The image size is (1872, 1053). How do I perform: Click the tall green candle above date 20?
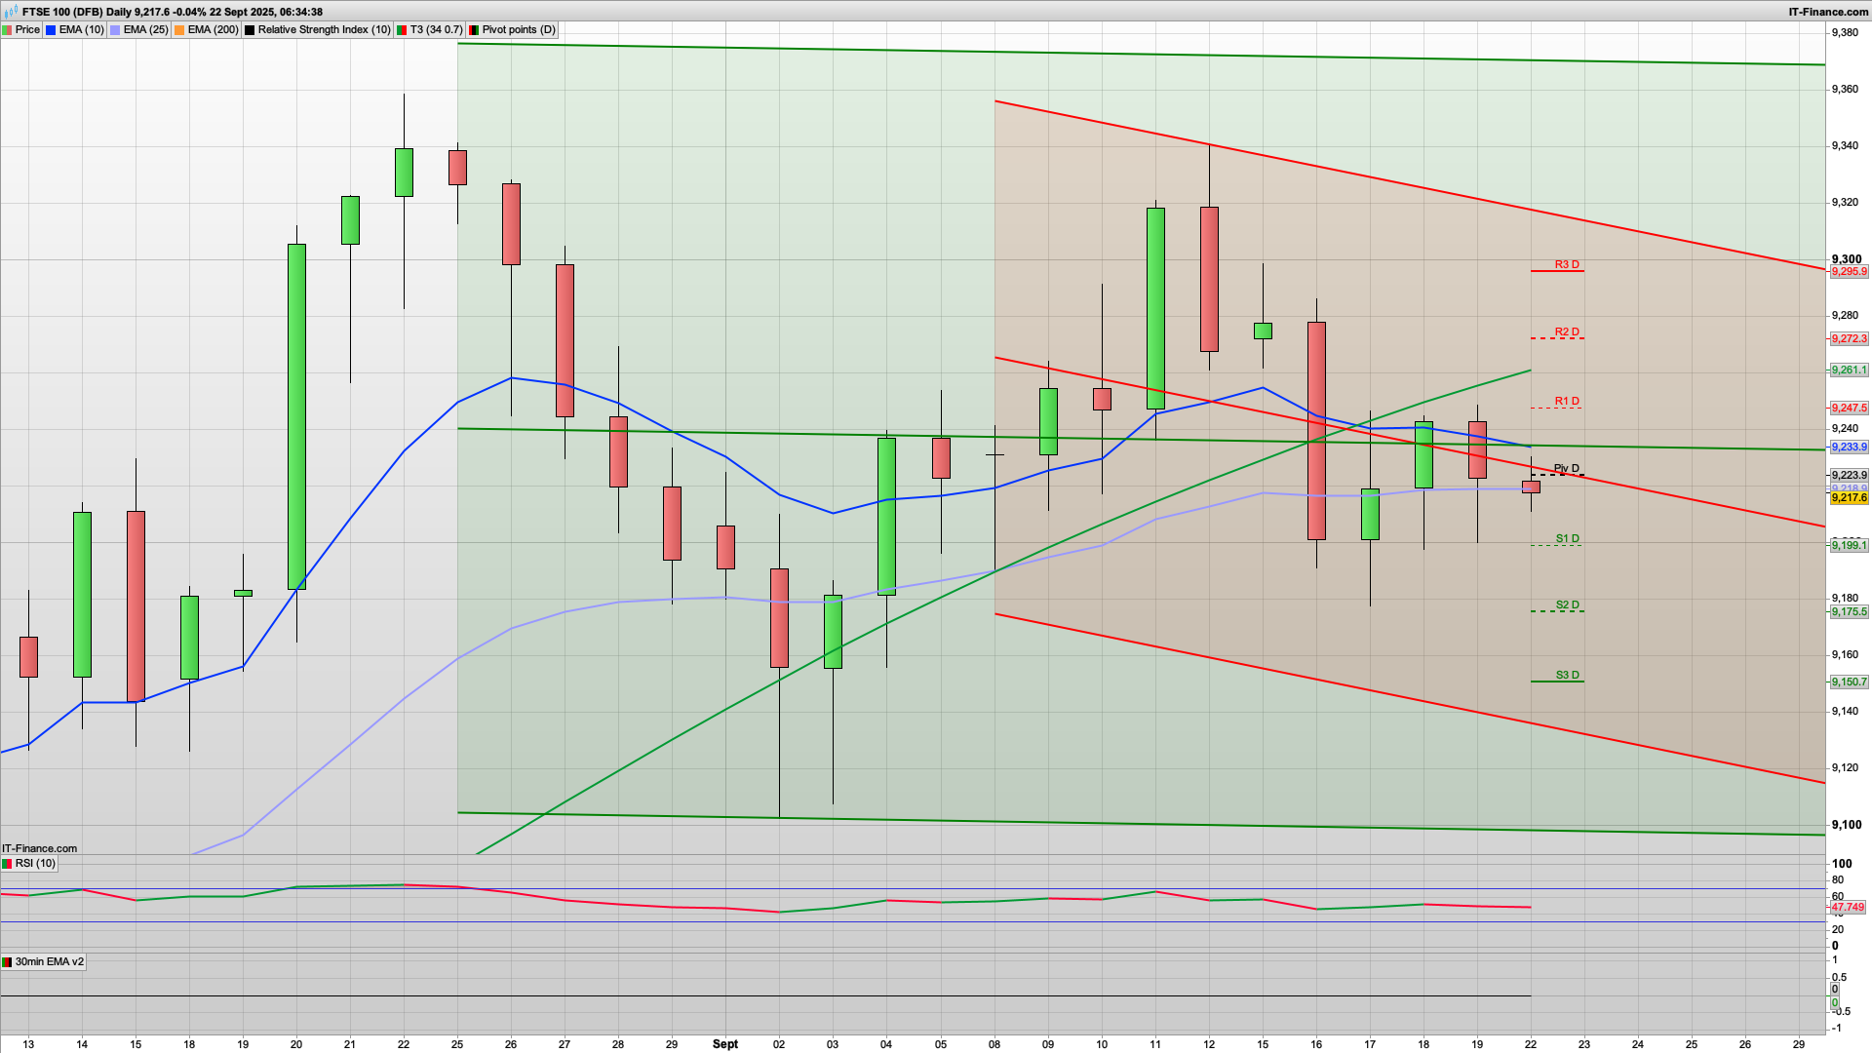pyautogui.click(x=296, y=416)
